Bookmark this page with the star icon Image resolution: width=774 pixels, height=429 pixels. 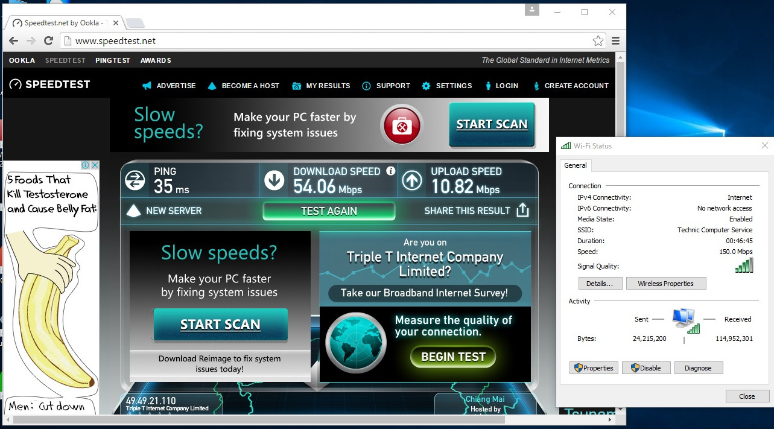tap(598, 41)
